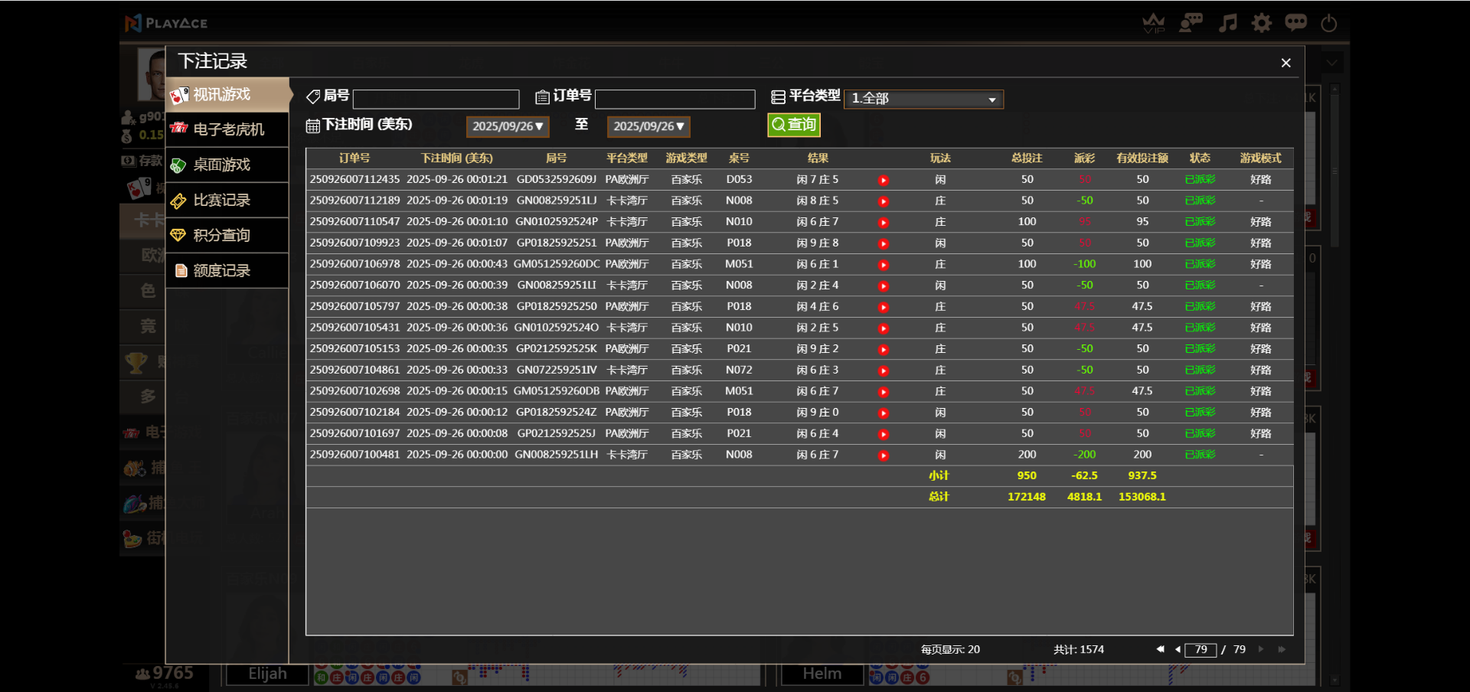Screen dimensions: 1470x692
Task: Click inside the 订单号 input field
Action: 675,99
